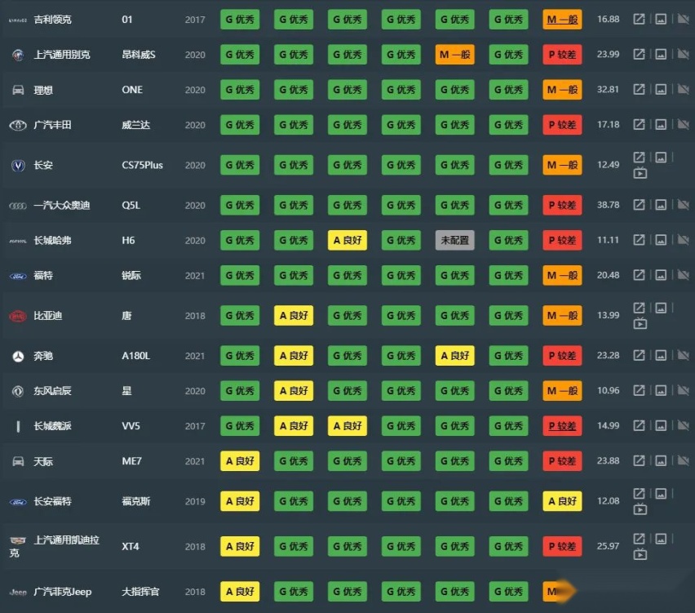The image size is (695, 613).
Task: Click the 长安 brand logo beside CS75Plus
Action: pyautogui.click(x=18, y=166)
